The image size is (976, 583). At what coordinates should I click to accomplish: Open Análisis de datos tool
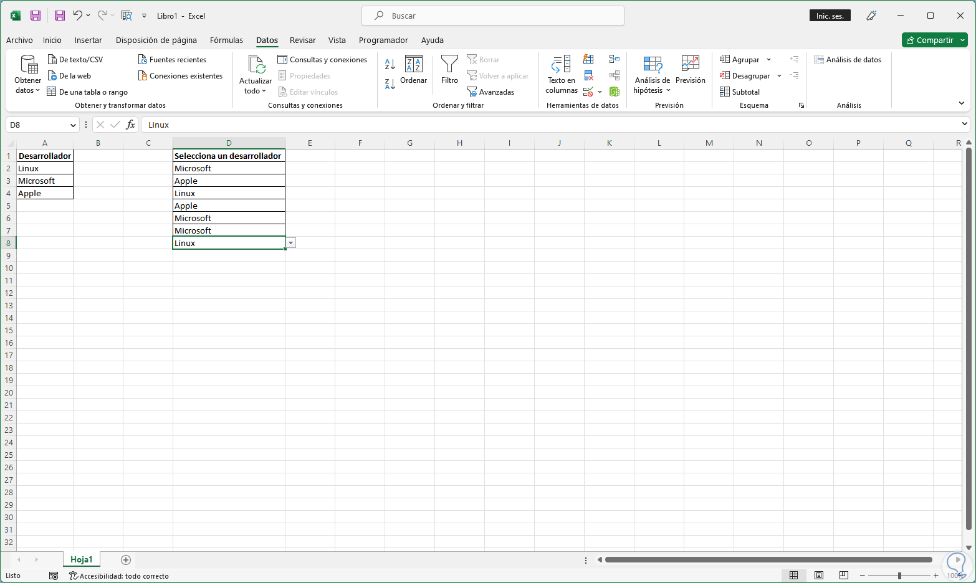pos(848,60)
